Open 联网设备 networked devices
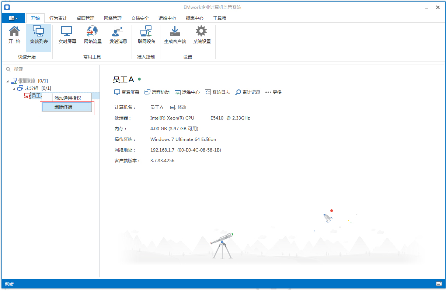The width and height of the screenshot is (446, 291). point(147,35)
